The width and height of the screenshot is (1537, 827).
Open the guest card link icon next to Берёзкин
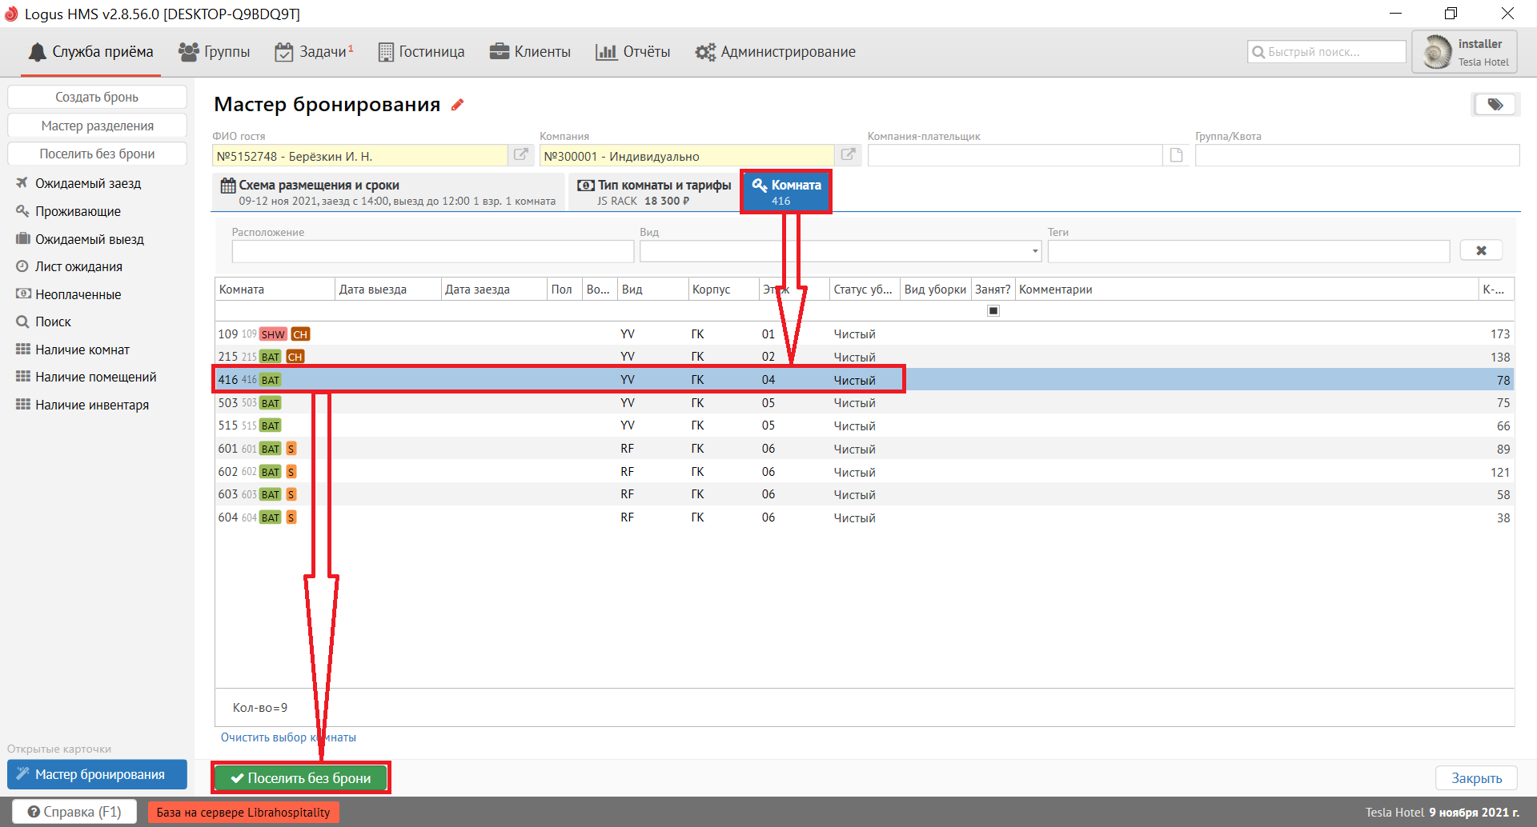(x=520, y=155)
